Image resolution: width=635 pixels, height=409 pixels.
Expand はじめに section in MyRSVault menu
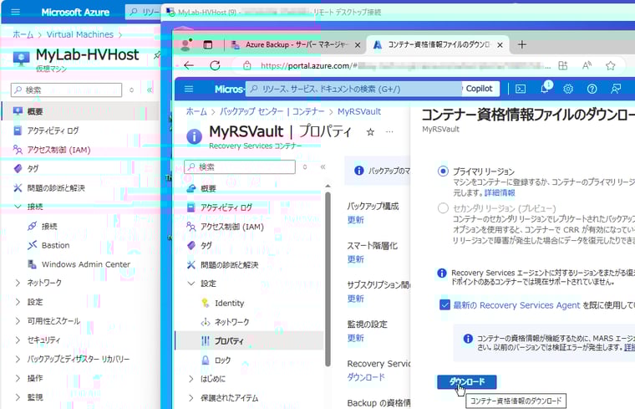pyautogui.click(x=191, y=379)
